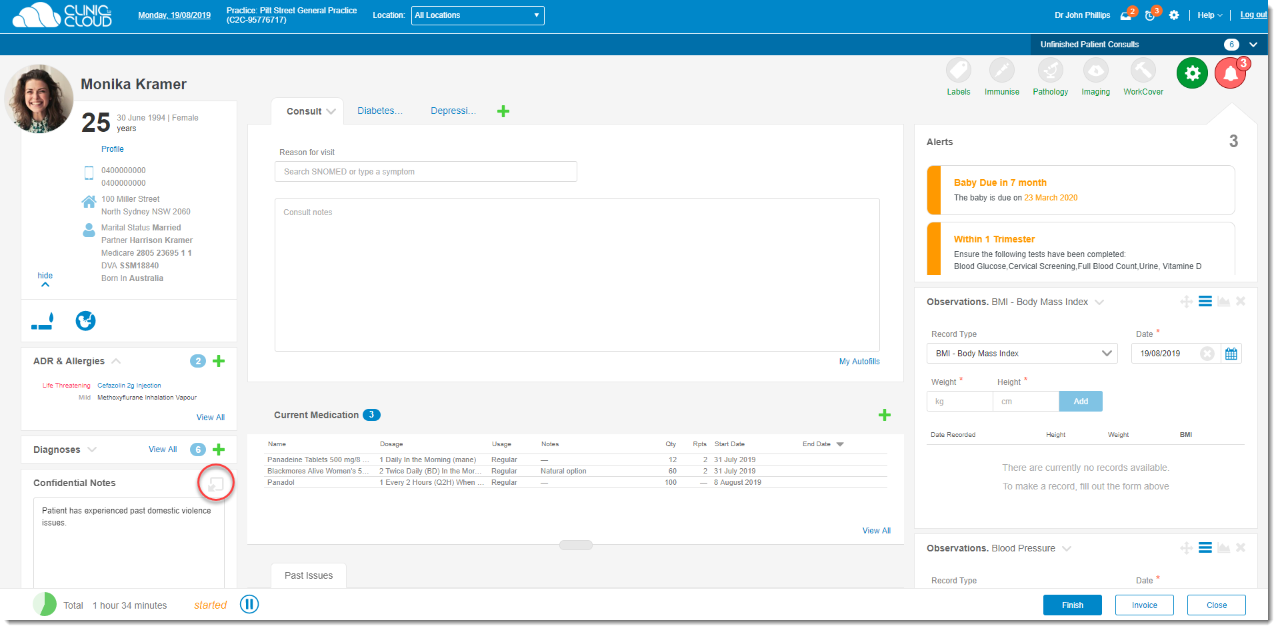Click the Weight kg field
The image size is (1278, 630).
click(959, 402)
